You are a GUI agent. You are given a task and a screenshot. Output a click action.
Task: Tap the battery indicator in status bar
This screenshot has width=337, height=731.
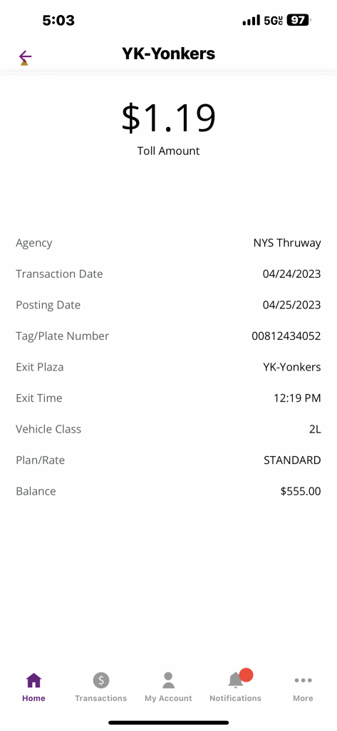(299, 20)
